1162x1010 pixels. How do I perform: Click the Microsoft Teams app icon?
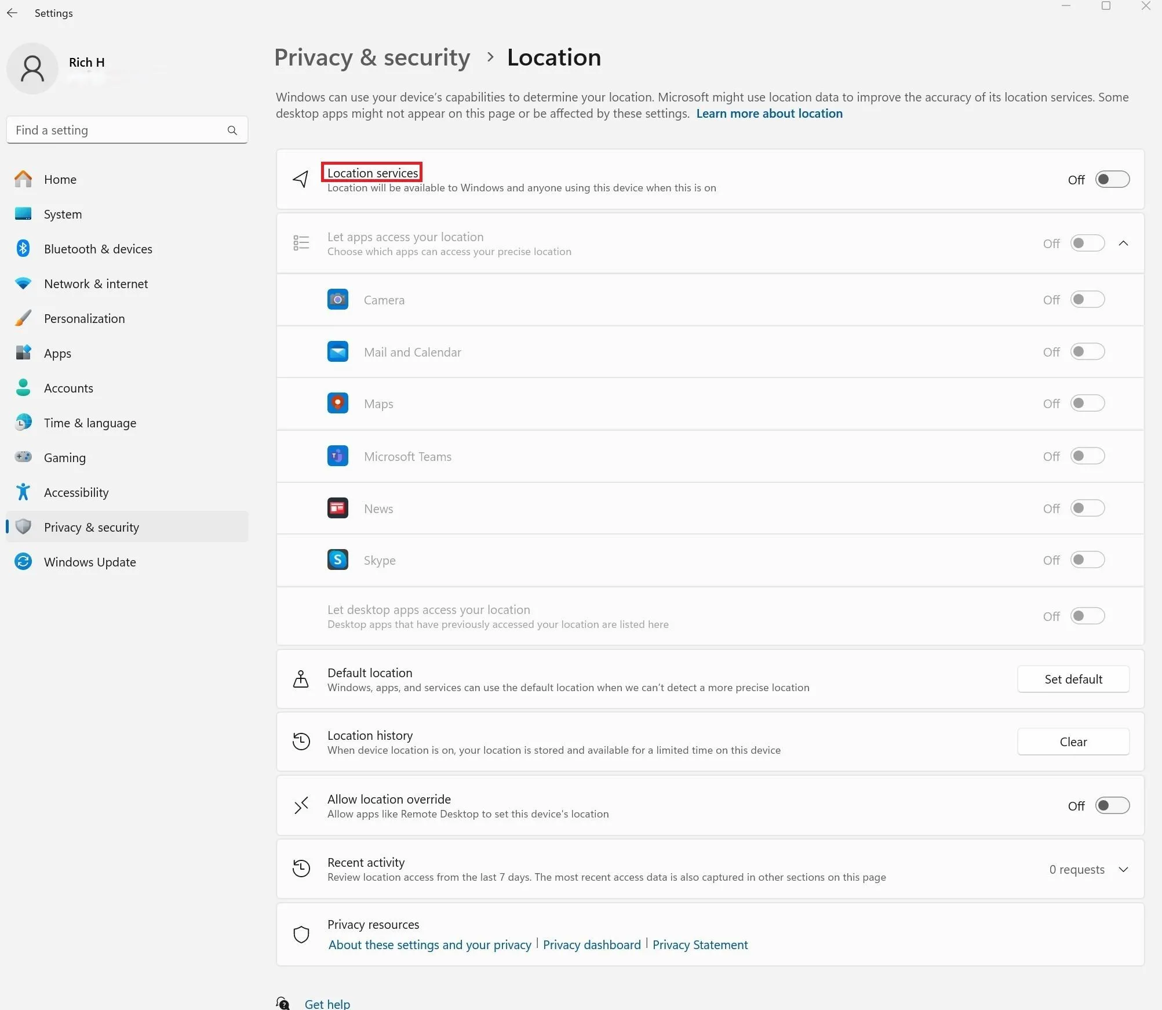[337, 456]
